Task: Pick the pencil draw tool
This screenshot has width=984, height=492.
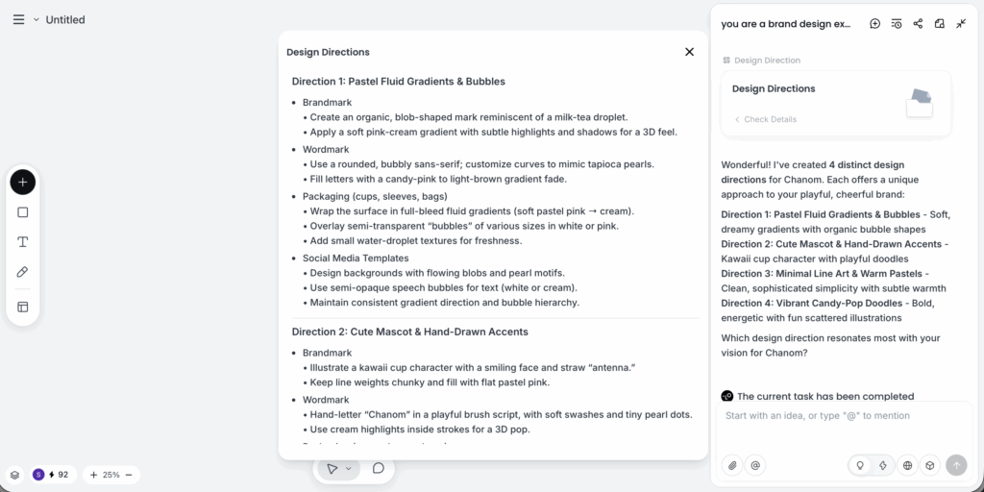Action: 23,272
